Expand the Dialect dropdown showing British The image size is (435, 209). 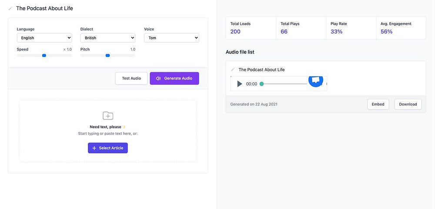(x=108, y=38)
